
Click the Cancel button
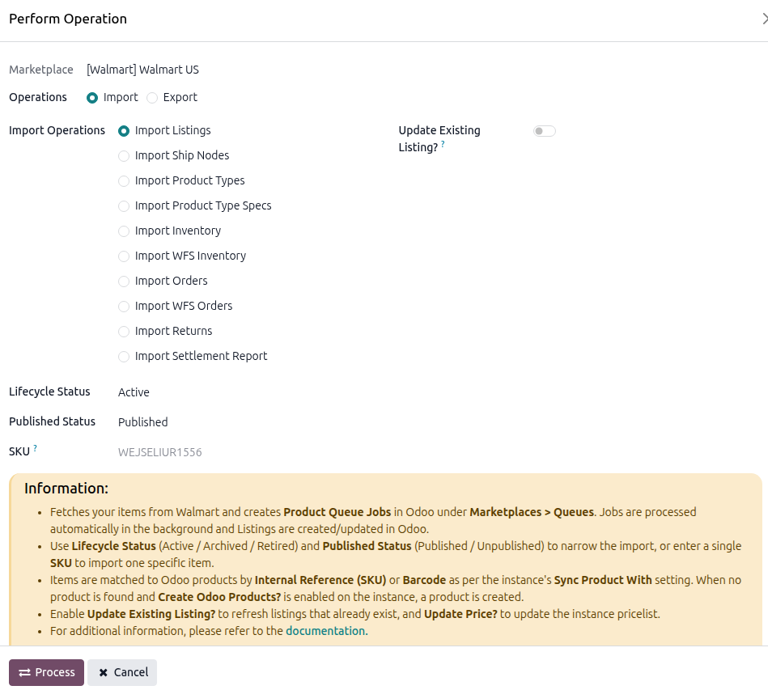click(122, 672)
